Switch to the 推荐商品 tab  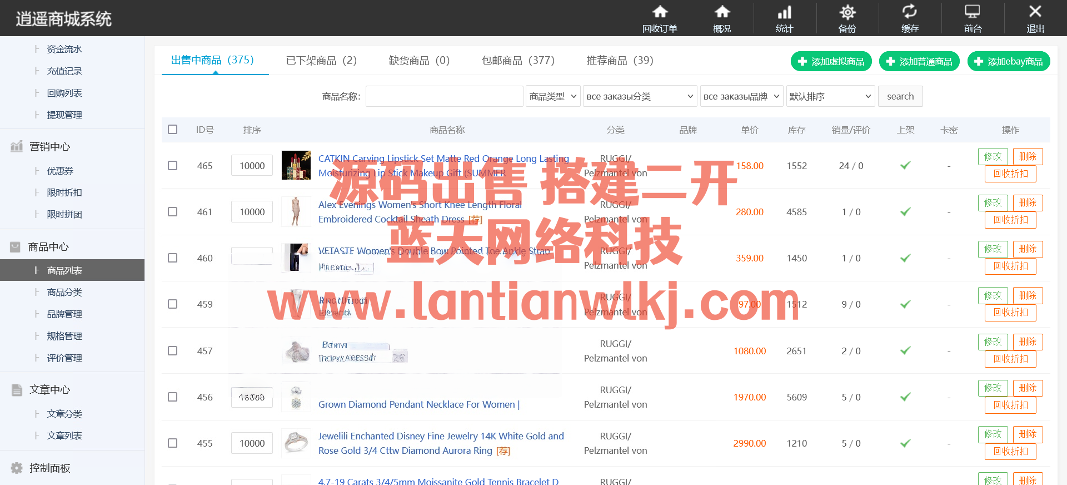coord(620,61)
